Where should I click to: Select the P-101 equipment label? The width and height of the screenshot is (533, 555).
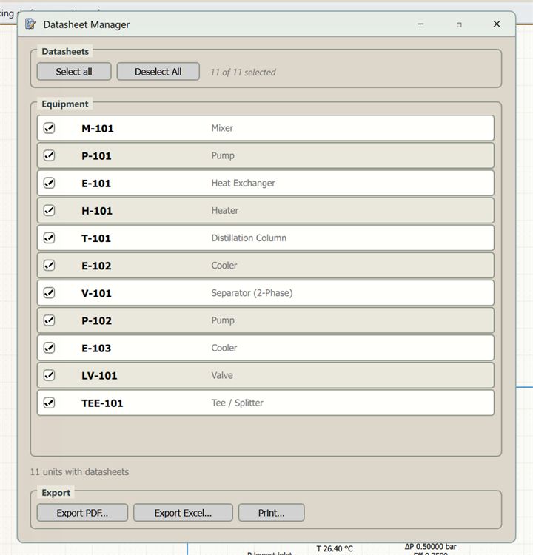click(x=96, y=155)
